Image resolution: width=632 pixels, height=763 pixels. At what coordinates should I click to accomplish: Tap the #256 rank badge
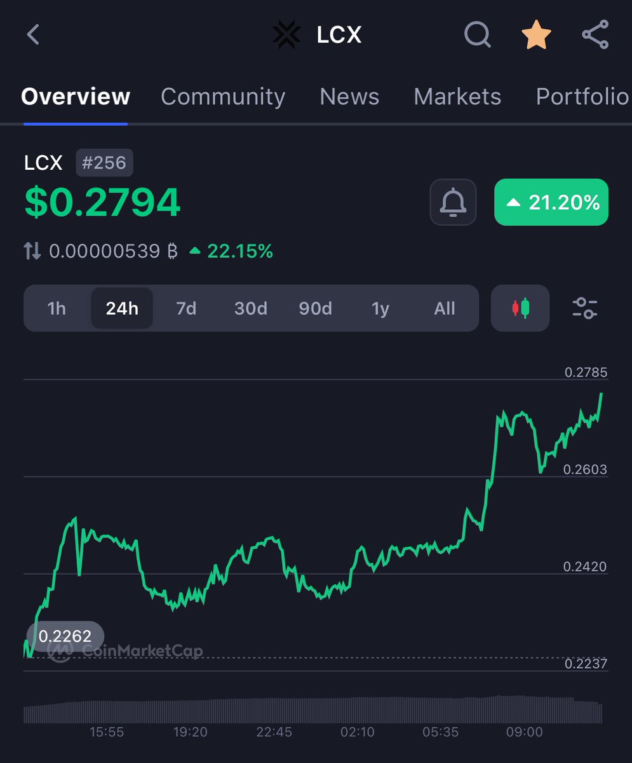[x=105, y=163]
